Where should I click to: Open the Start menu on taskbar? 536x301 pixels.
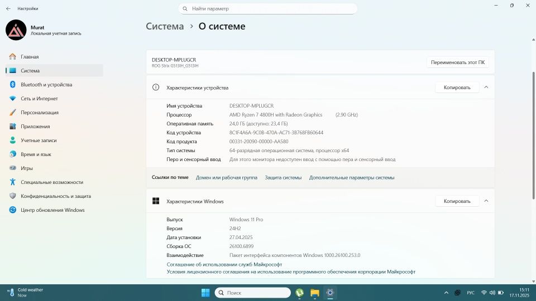tap(205, 293)
